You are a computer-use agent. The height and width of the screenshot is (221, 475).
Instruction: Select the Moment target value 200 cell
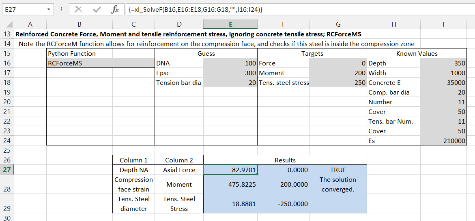click(338, 73)
